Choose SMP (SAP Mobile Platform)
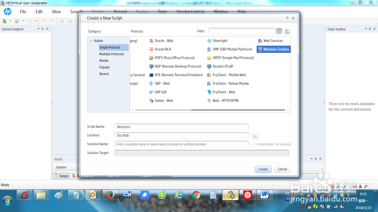This screenshot has width=378, height=212. (x=229, y=49)
